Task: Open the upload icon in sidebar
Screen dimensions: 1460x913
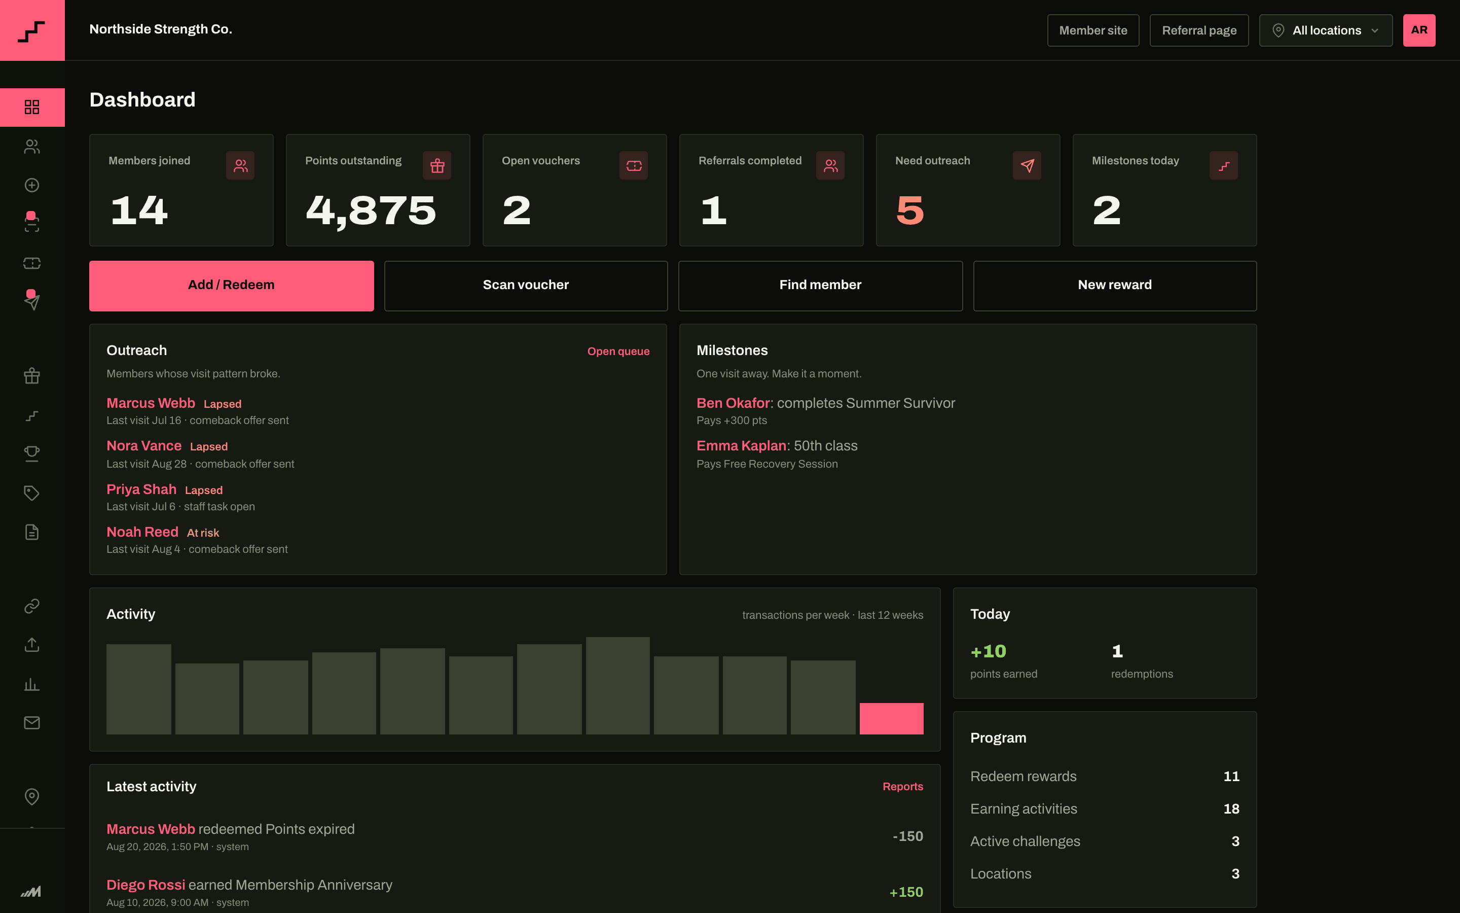Action: (x=32, y=645)
